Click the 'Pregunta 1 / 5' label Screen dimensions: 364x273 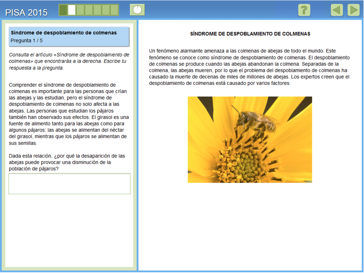(x=27, y=40)
